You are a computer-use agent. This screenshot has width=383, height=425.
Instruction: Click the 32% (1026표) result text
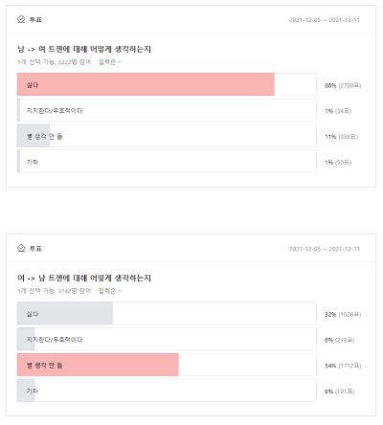[343, 315]
